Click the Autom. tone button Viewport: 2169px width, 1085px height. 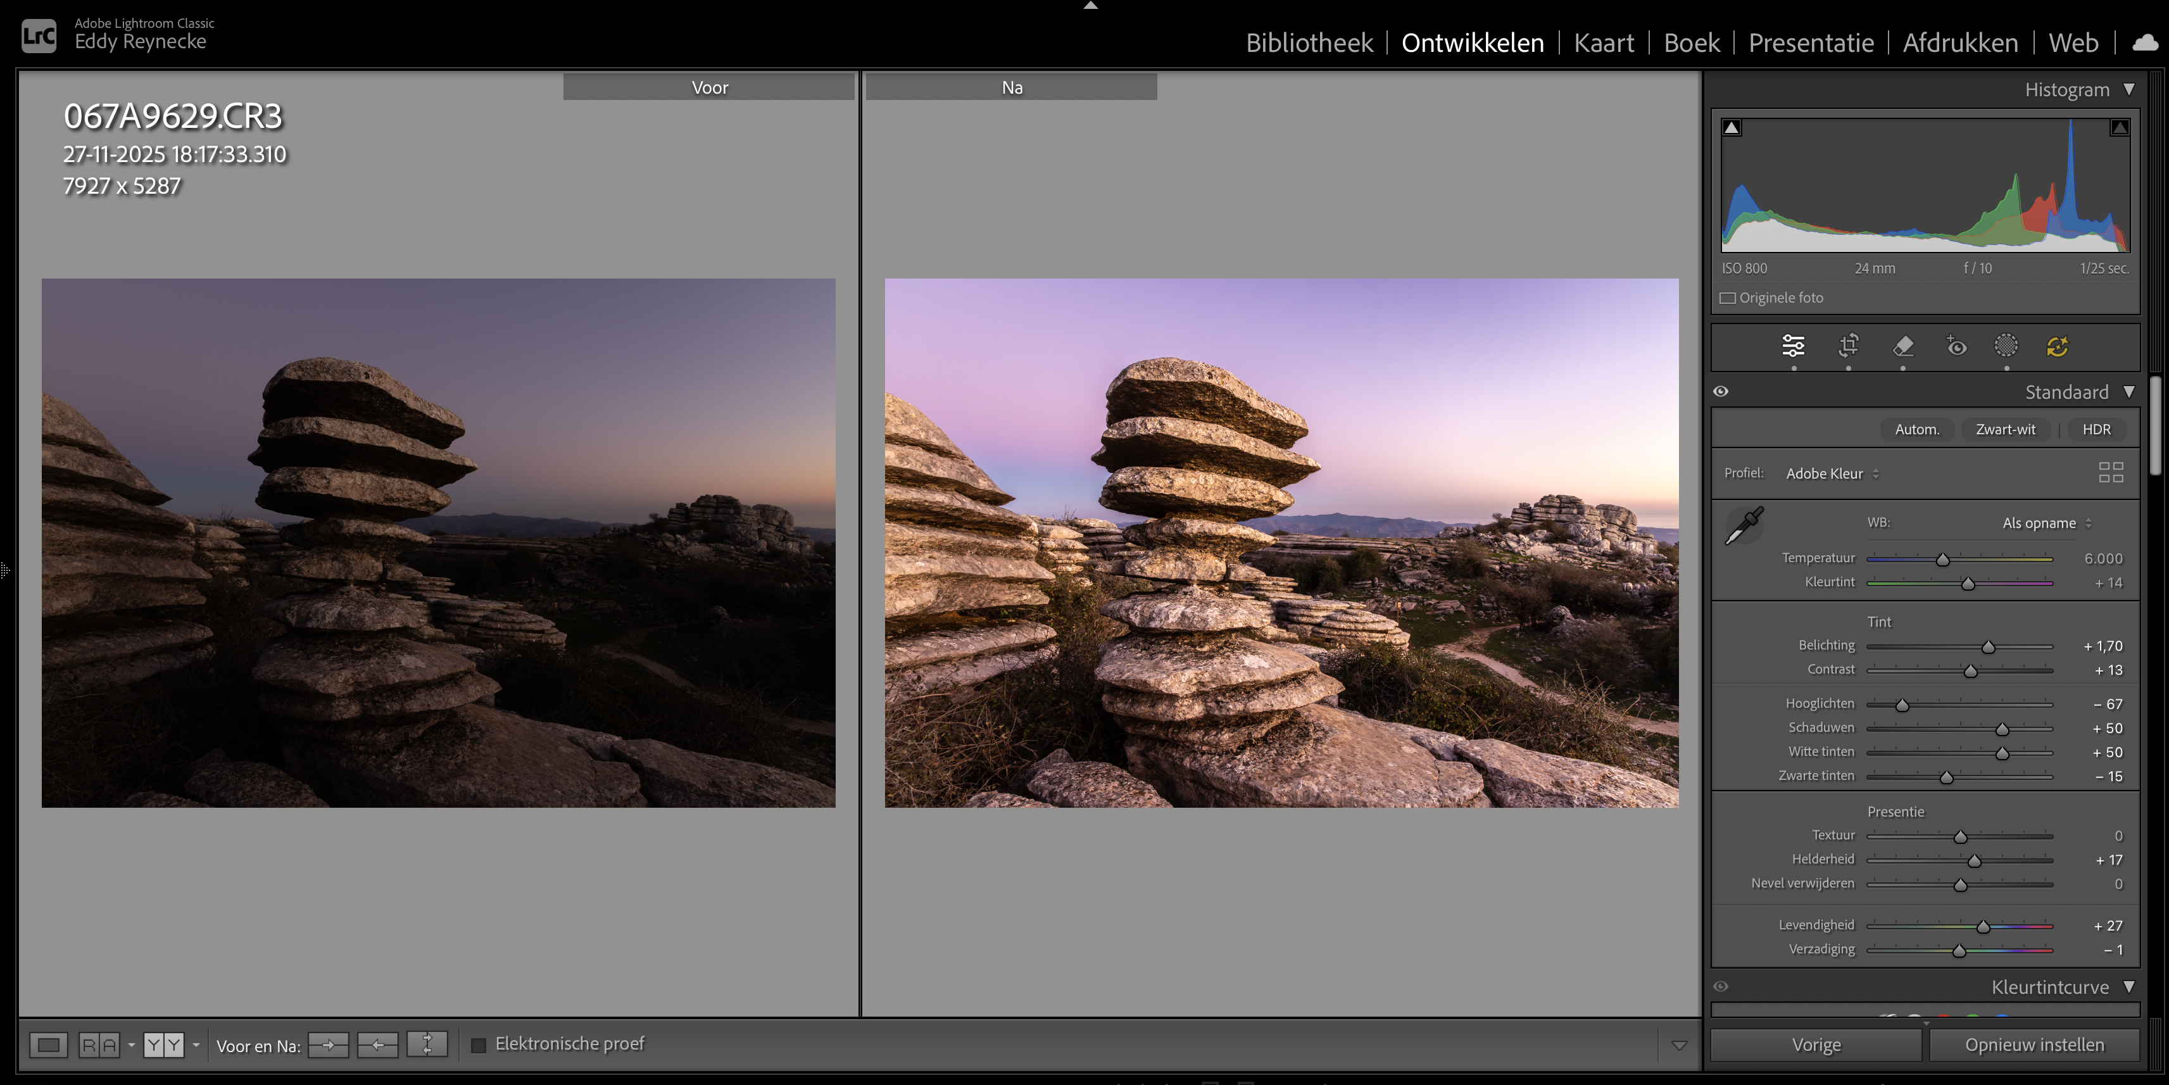pyautogui.click(x=1916, y=429)
